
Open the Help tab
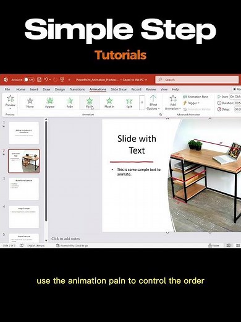175,89
